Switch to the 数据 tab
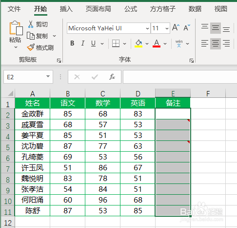The height and width of the screenshot is (228, 237). [195, 9]
